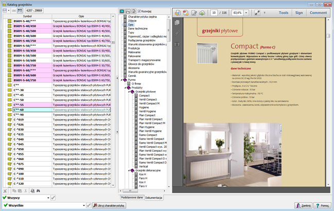Click the fit page arrows icon
Viewport: 334px width, 211px height.
[257, 13]
